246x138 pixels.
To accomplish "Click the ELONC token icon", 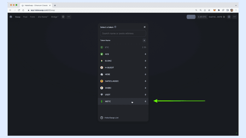I will click(x=102, y=61).
